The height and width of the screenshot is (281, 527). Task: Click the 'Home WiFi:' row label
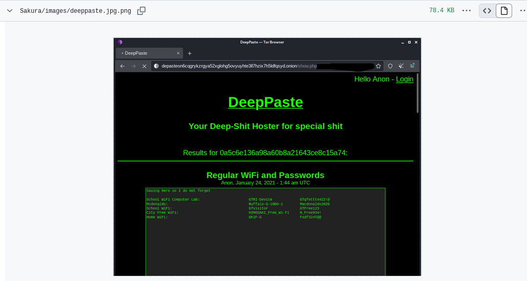[x=157, y=217]
